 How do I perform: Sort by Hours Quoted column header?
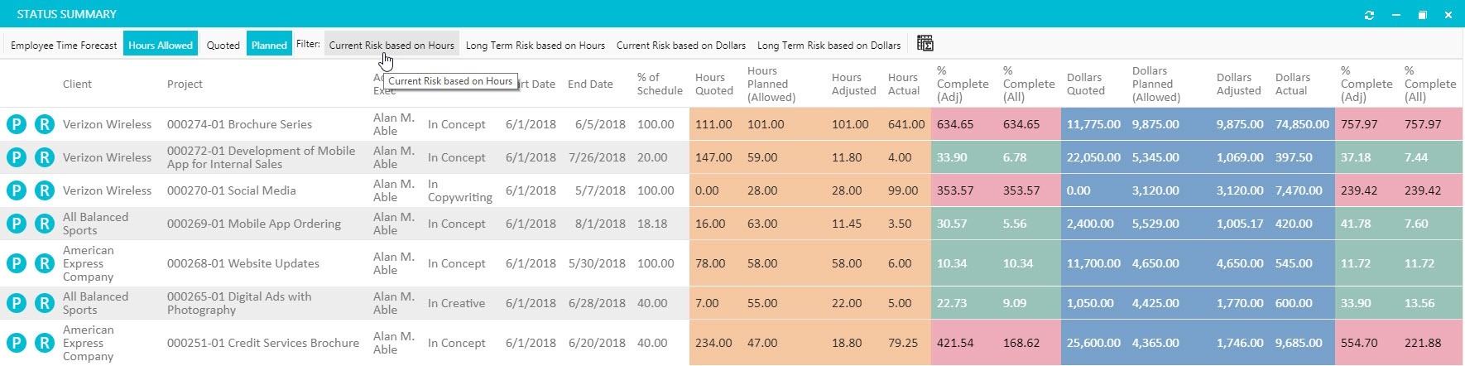coord(714,84)
